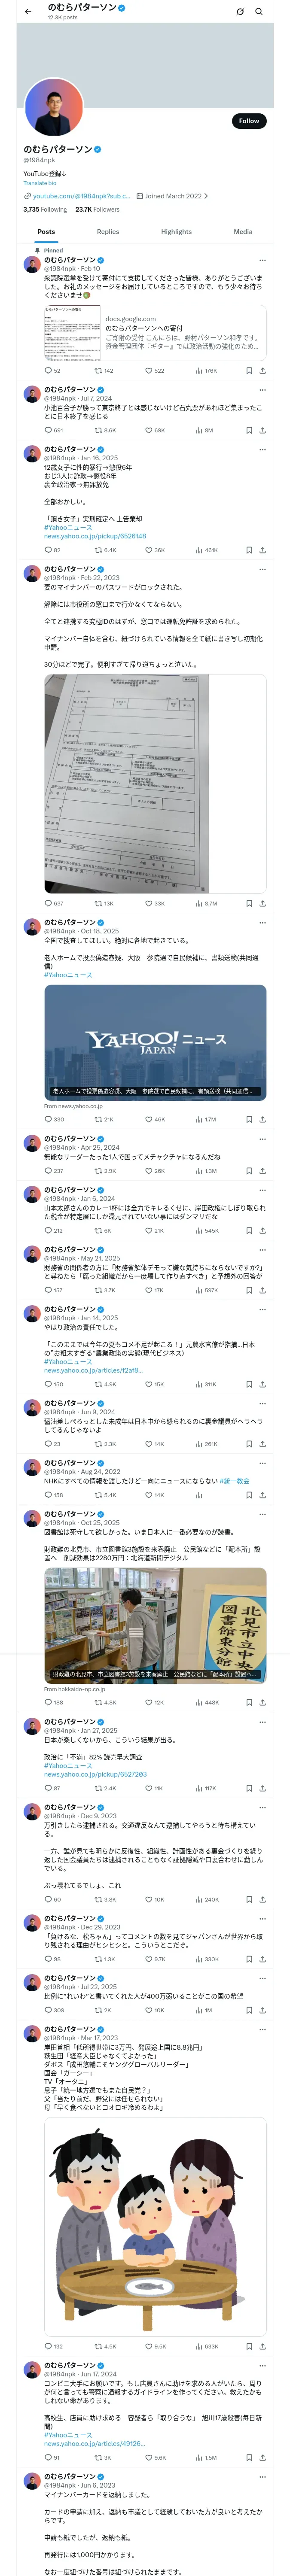
Task: Go back using the top-left arrow
Action: pos(28,12)
